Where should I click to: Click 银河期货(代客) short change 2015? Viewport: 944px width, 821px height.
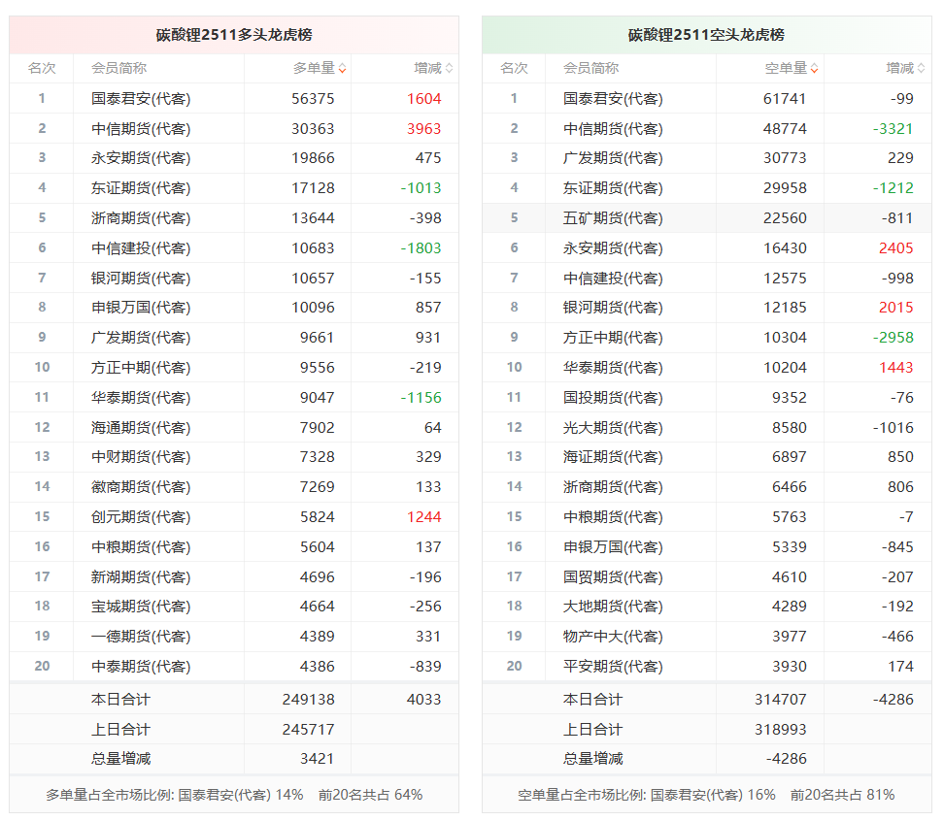(896, 308)
